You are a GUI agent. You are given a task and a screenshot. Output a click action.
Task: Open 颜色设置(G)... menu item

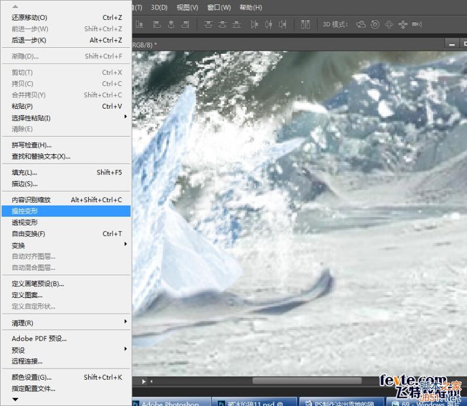[x=66, y=377]
